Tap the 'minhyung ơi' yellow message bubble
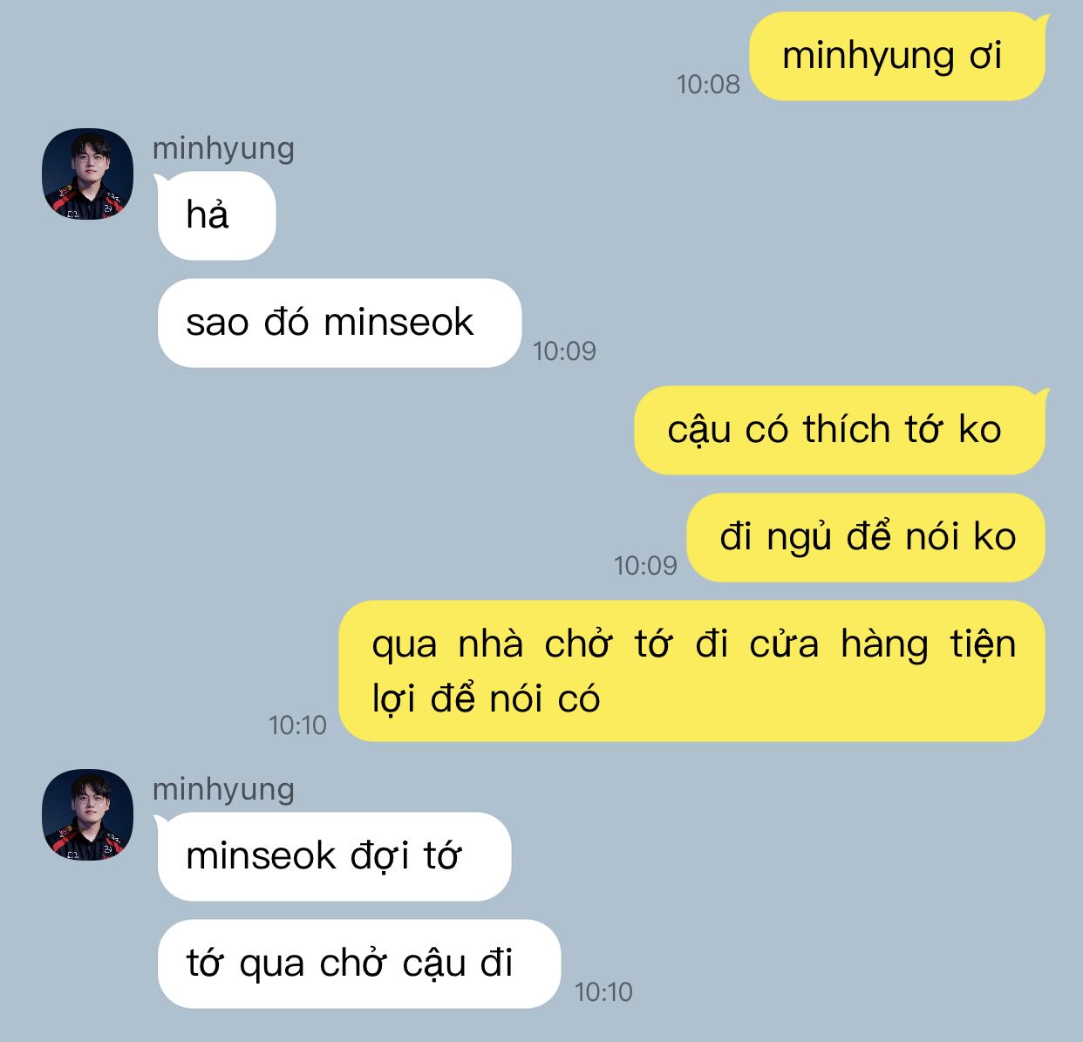 pos(897,57)
